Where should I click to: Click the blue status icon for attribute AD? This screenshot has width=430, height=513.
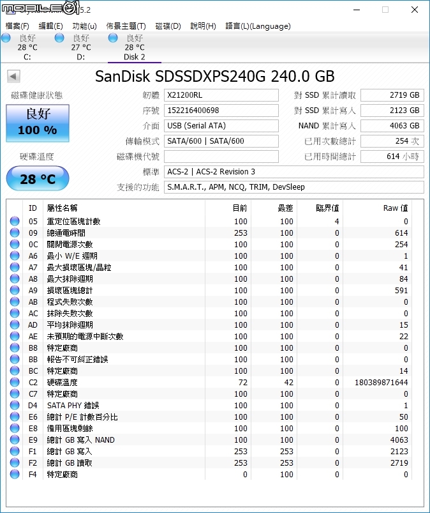coord(15,325)
